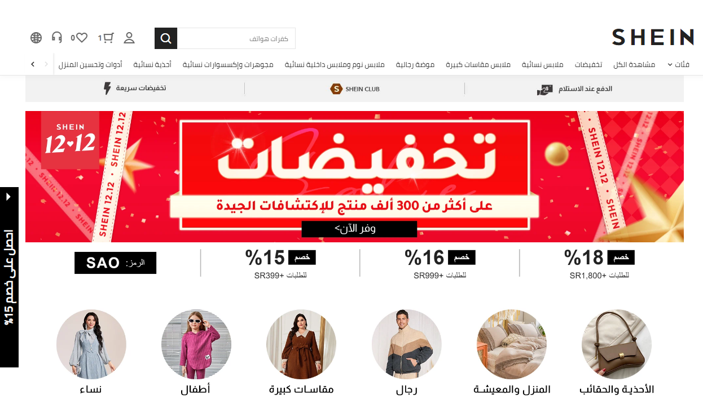The height and width of the screenshot is (408, 703).
Task: Open the globe language selector icon
Action: 36,38
